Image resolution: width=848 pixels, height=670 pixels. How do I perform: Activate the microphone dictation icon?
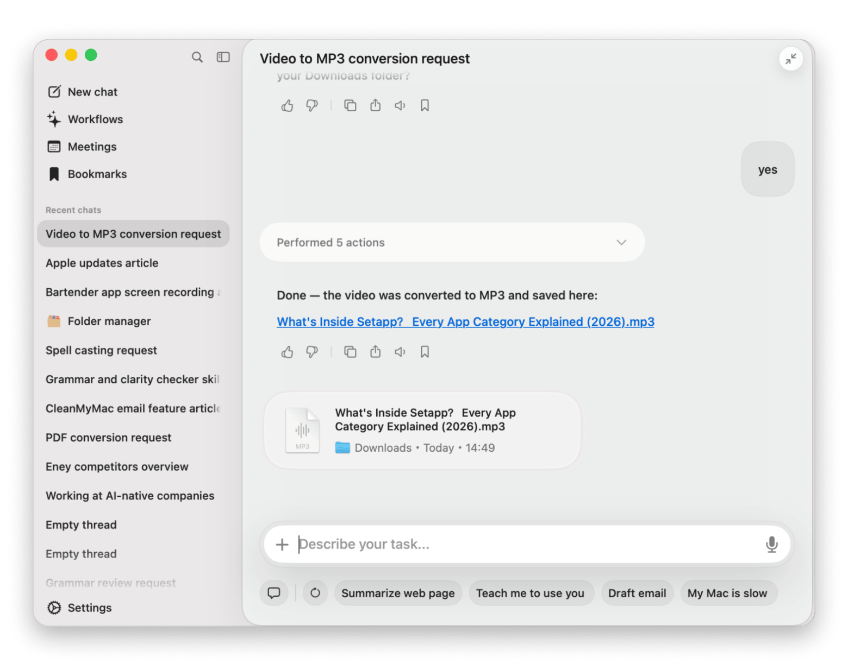pos(771,544)
